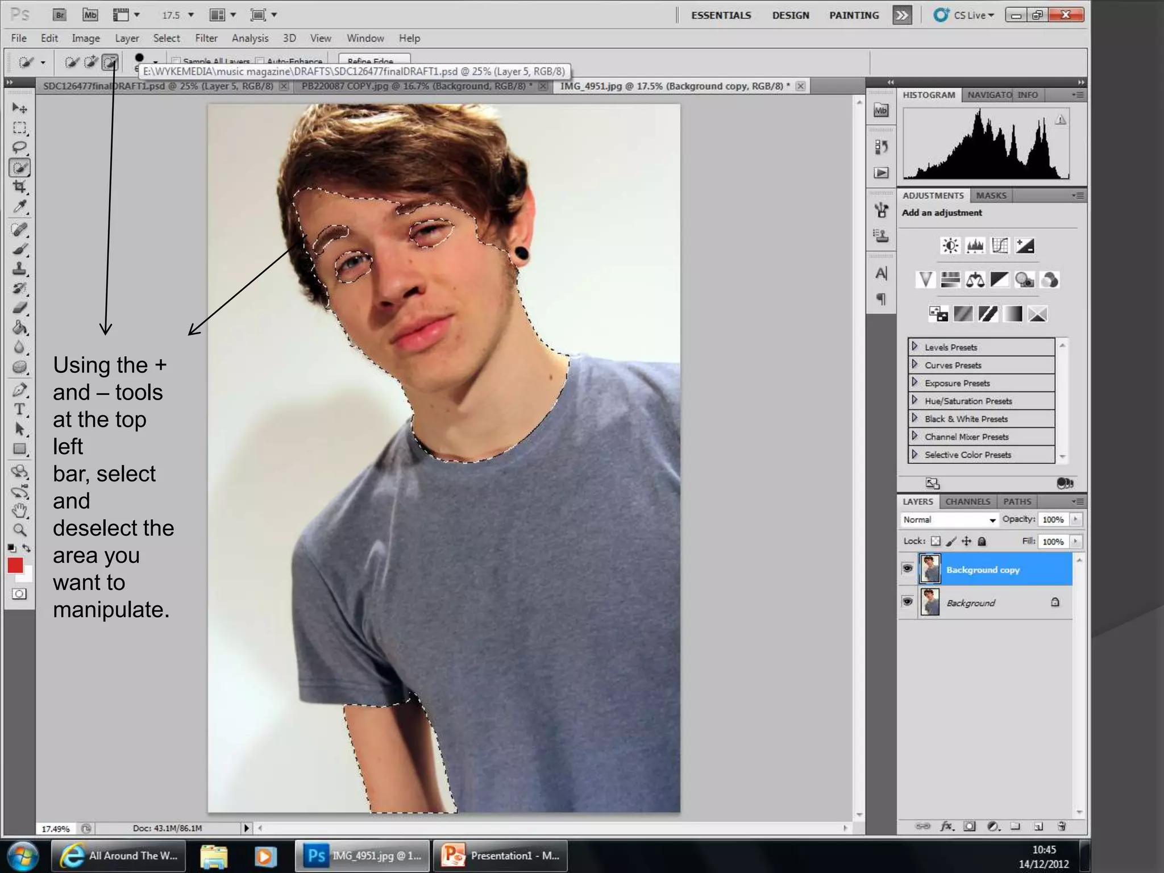Switch to the Channels tab
Viewport: 1164px width, 873px height.
[967, 501]
